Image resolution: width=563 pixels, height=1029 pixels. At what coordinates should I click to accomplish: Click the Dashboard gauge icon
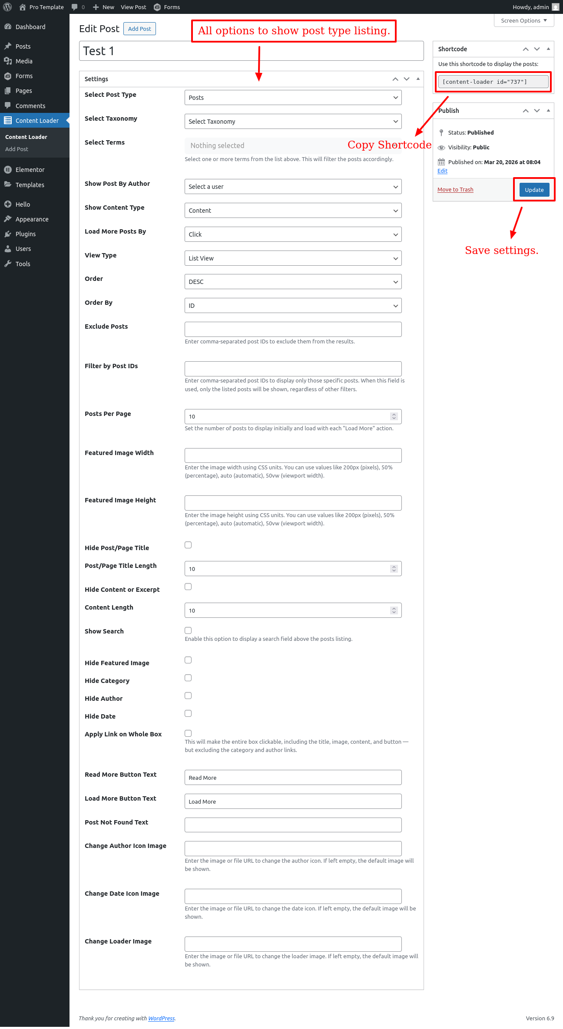8,26
